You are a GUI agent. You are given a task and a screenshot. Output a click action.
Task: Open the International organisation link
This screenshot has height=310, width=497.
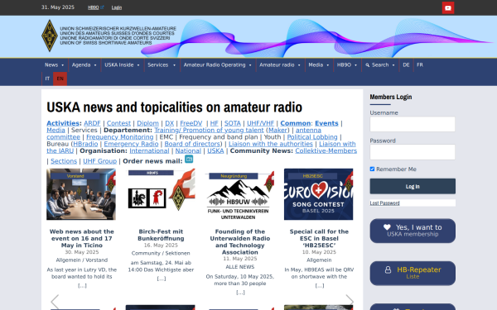[149, 151]
